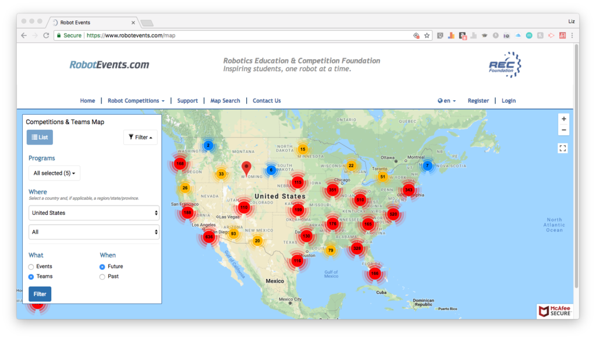Viewport: 596px width, 339px height.
Task: Collapse the Filter panel
Action: pos(140,137)
